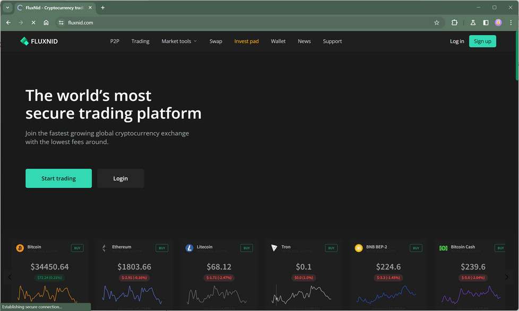
Task: Click the Ethereum blue price chart
Action: (x=132, y=294)
